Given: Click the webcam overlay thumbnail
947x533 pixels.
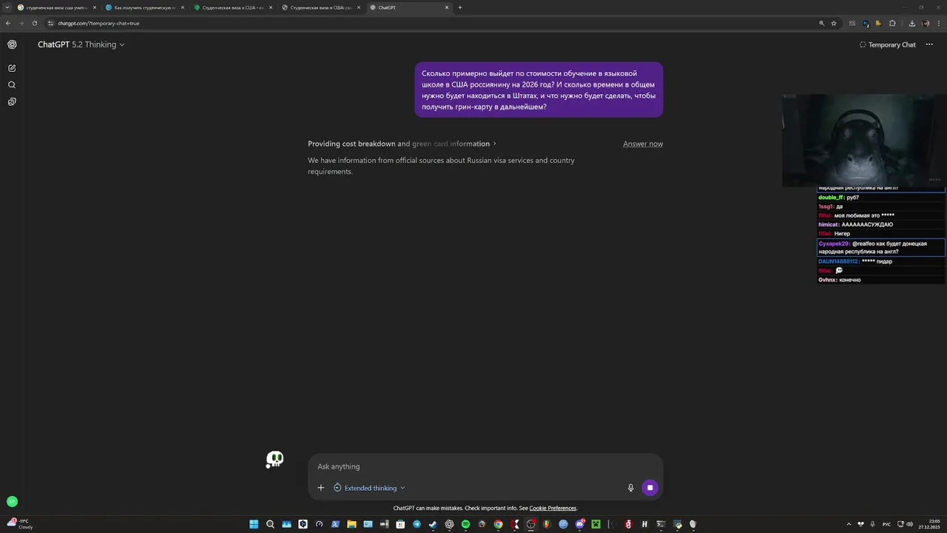Looking at the screenshot, I should point(864,141).
